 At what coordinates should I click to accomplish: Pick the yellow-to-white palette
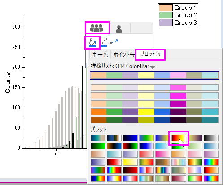[x=130, y=162]
